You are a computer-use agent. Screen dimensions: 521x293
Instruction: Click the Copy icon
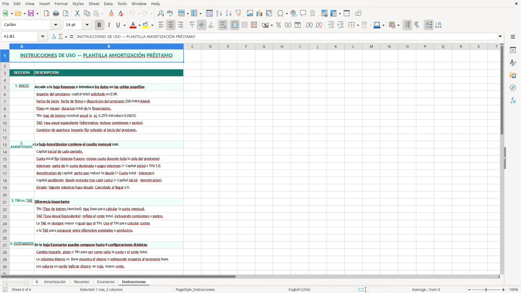[x=87, y=13]
